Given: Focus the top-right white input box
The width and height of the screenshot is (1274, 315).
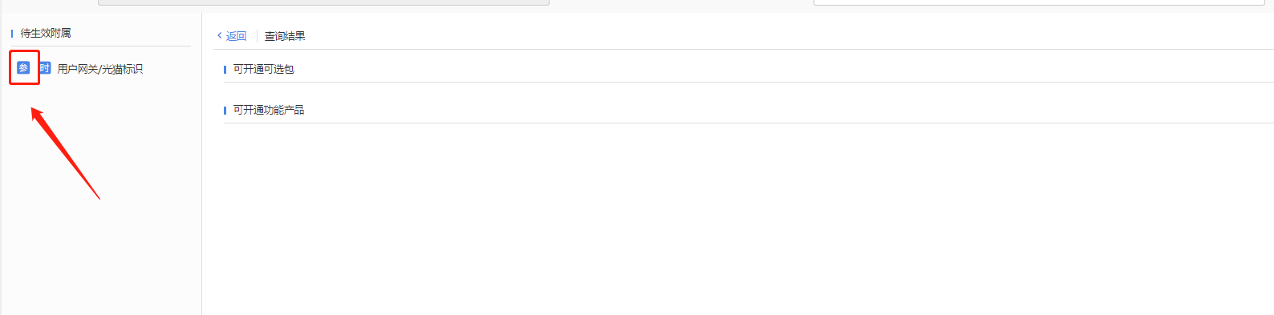Looking at the screenshot, I should tap(1039, 2).
